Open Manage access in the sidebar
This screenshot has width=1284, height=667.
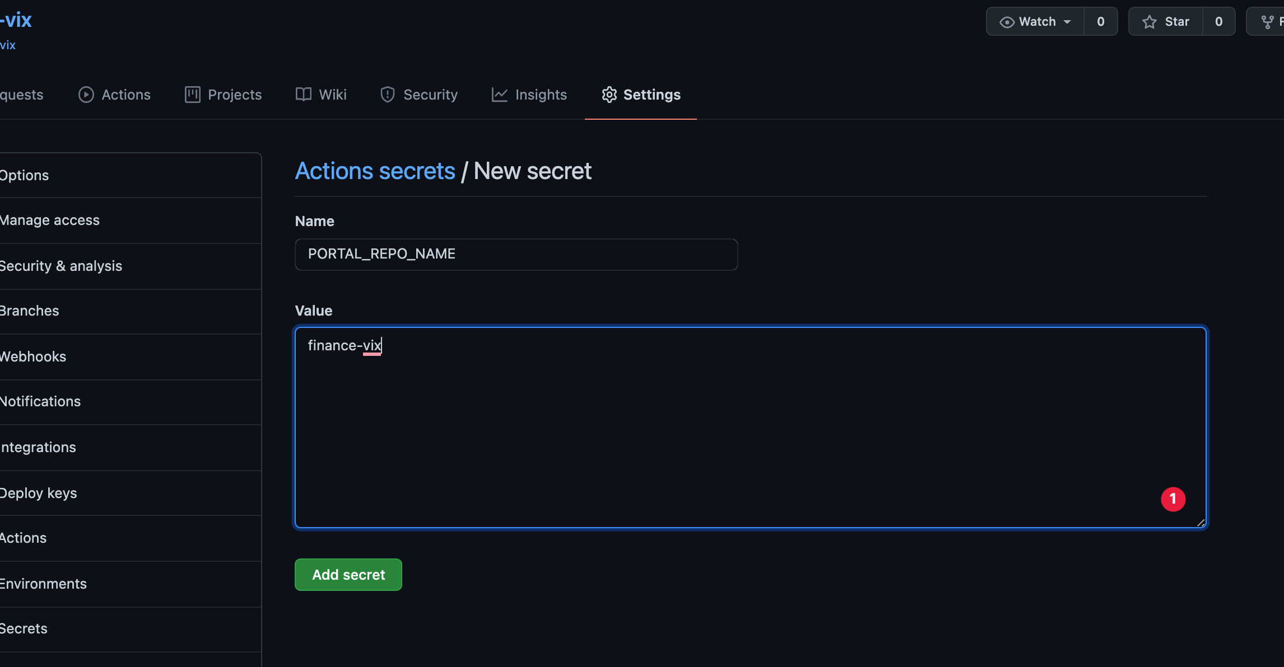pyautogui.click(x=49, y=220)
